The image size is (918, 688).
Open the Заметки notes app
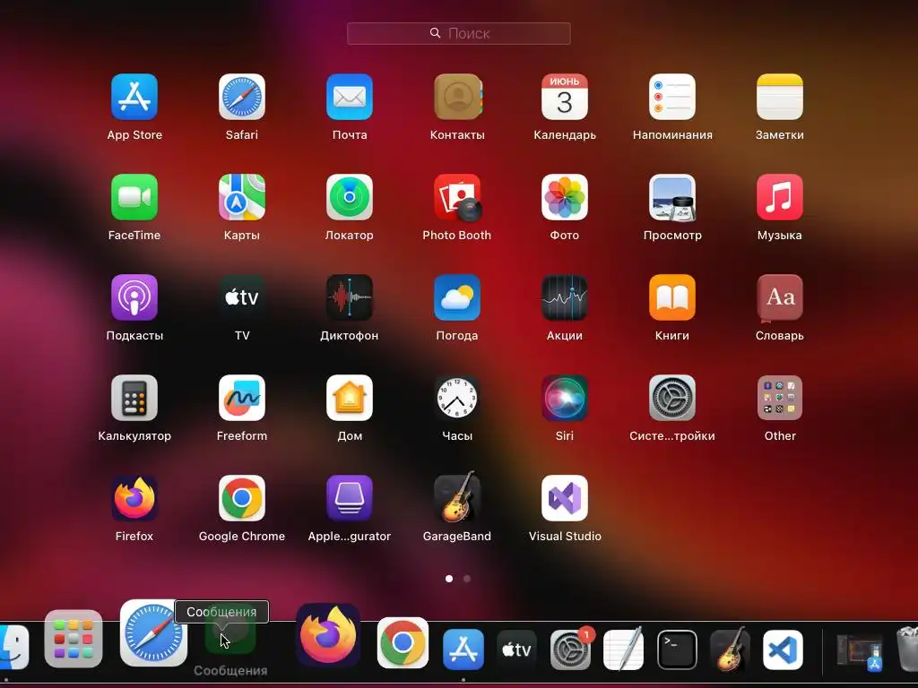click(780, 97)
